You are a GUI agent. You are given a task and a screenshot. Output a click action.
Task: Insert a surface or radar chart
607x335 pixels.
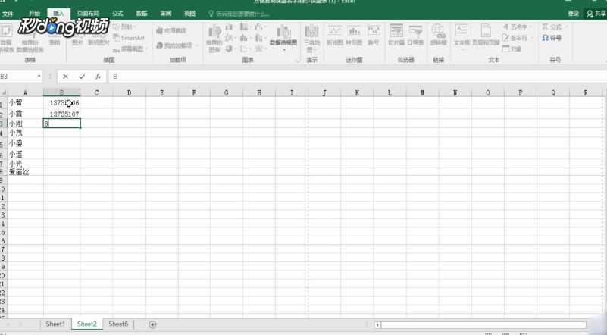coord(259,49)
